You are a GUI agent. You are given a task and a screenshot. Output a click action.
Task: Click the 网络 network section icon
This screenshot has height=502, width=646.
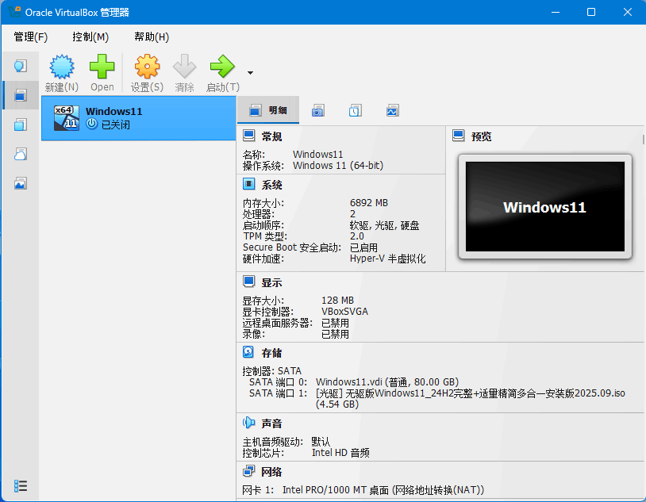click(248, 471)
